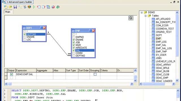The width and height of the screenshot is (181, 101).
Task: Select EMP_SAL_LOG in the table tree
Action: click(x=164, y=48)
